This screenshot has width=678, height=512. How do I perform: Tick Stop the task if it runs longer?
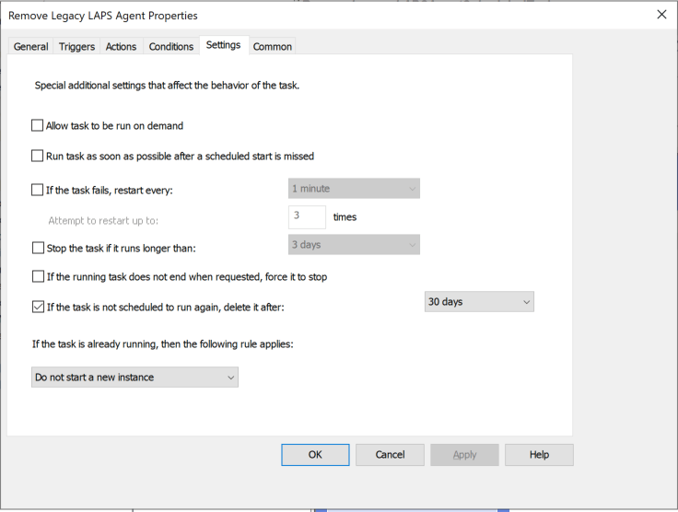point(38,248)
